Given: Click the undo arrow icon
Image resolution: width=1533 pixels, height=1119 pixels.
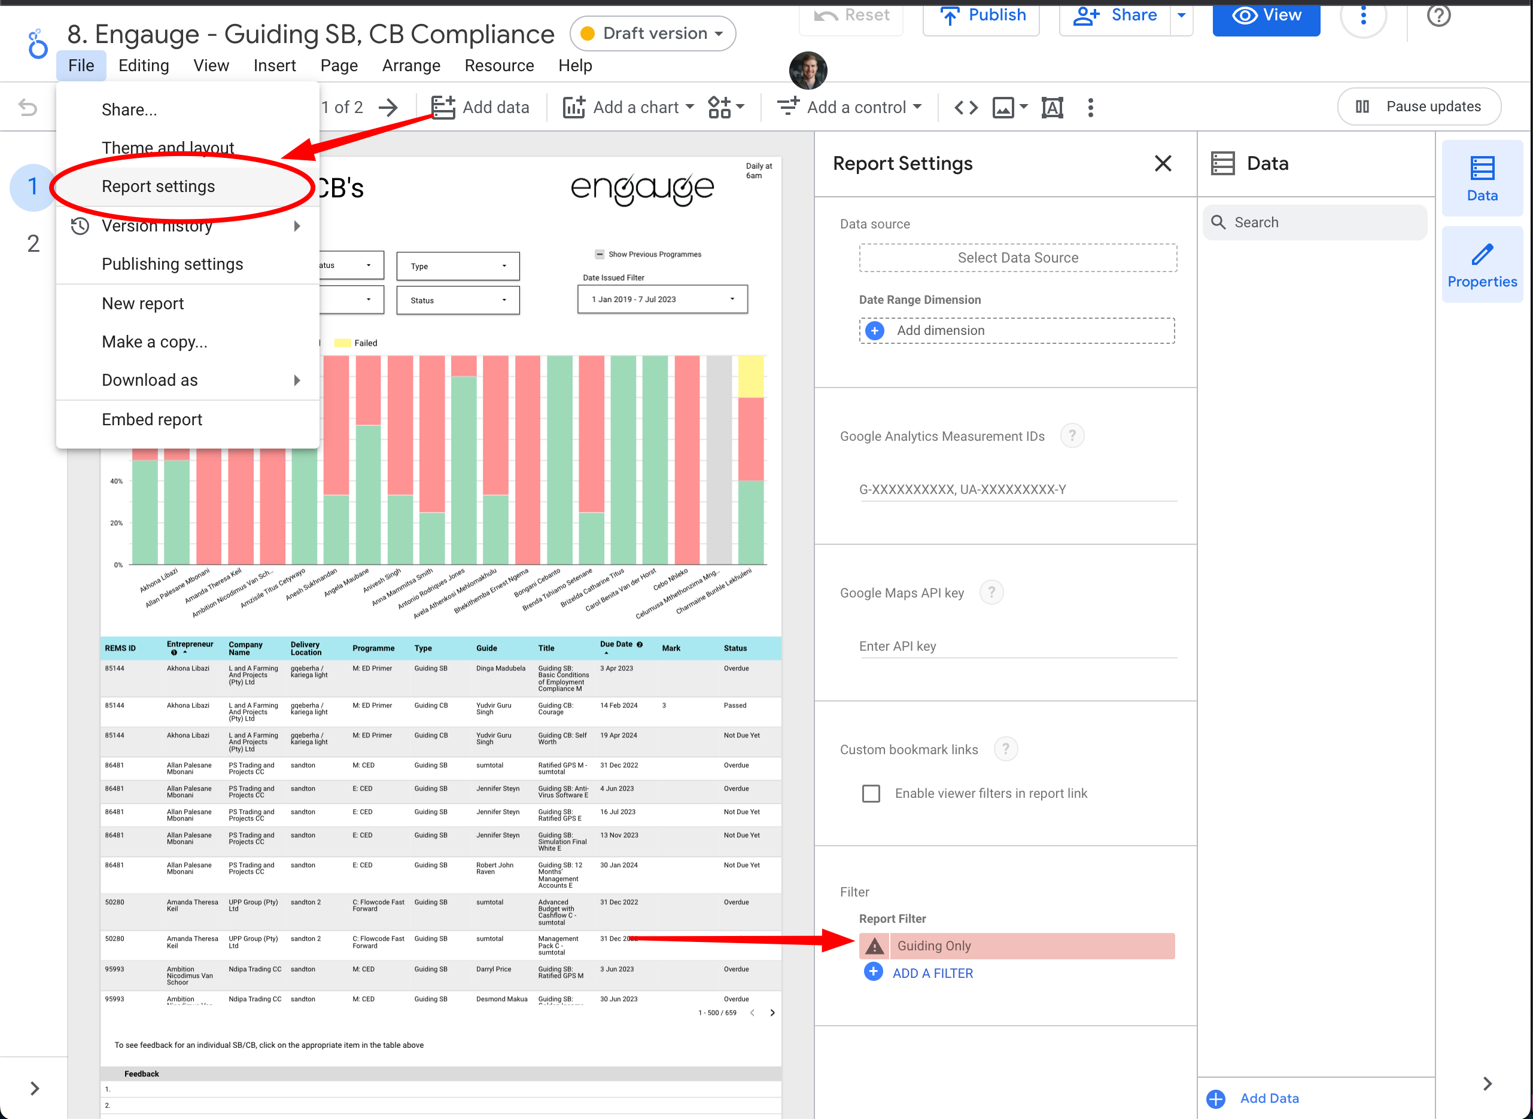Looking at the screenshot, I should pyautogui.click(x=28, y=107).
